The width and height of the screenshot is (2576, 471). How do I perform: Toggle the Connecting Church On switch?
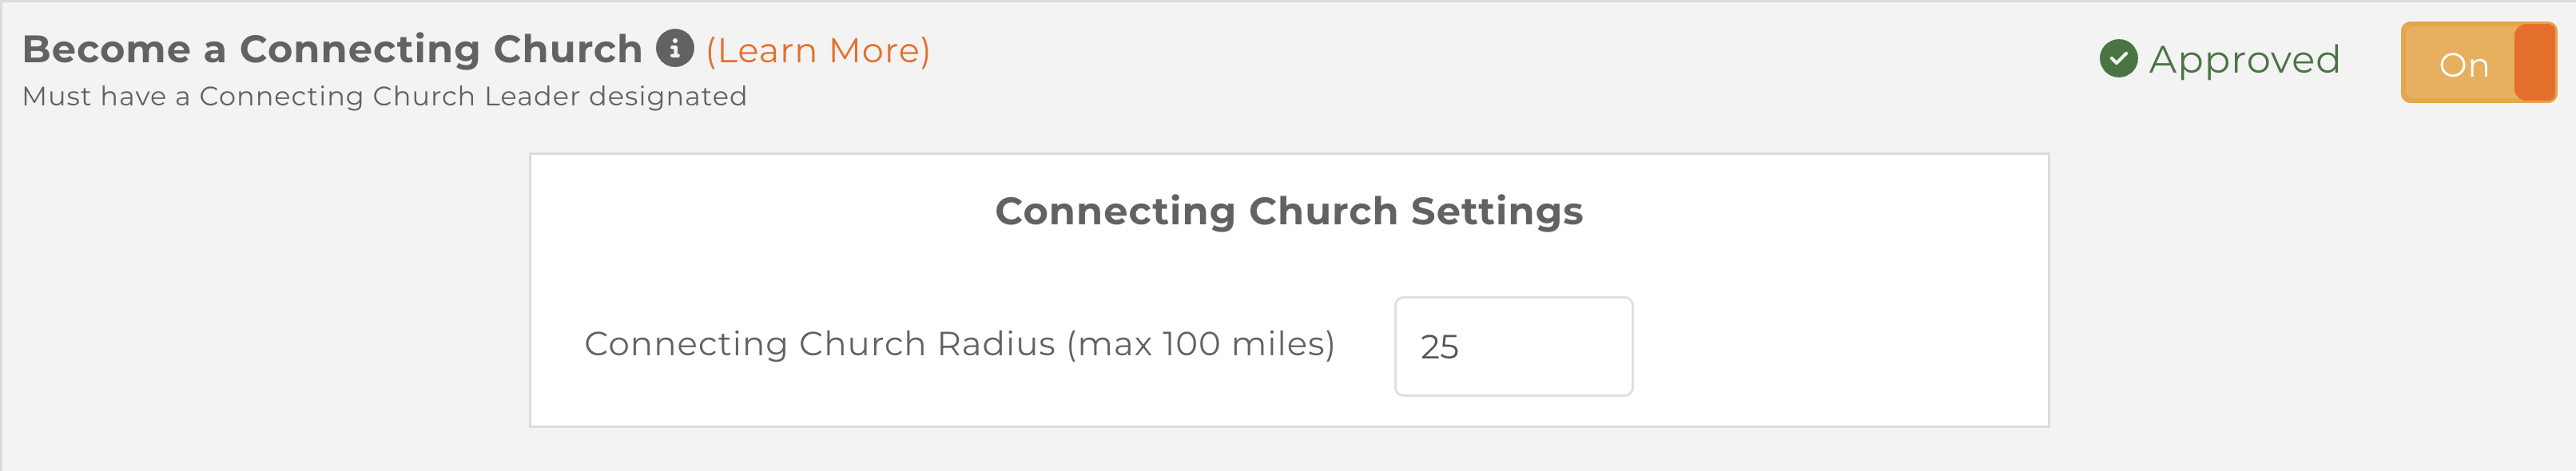[x=2478, y=63]
